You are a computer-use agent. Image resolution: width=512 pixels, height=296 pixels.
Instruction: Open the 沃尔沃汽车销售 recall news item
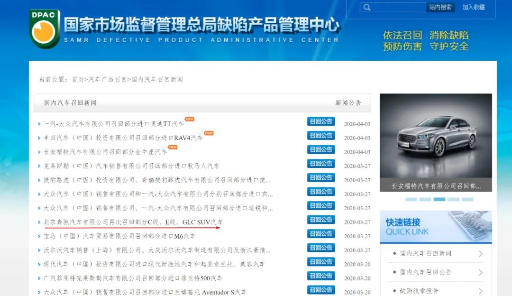pos(157,250)
